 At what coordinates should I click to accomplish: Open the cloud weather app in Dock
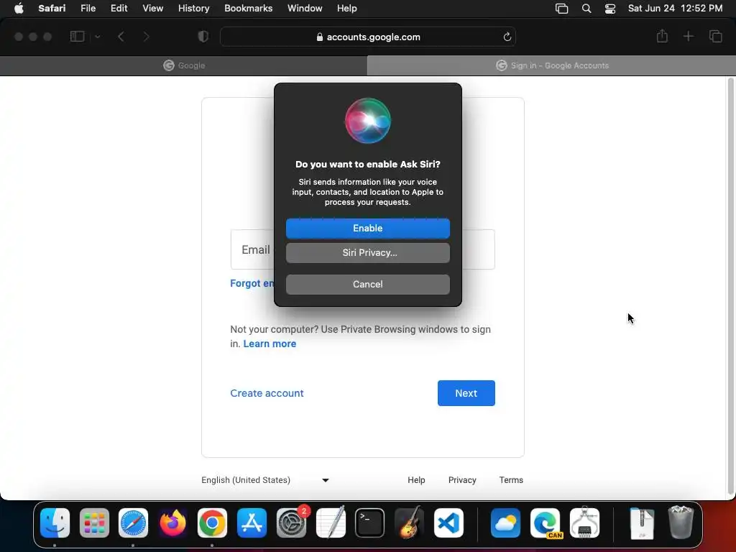(505, 523)
